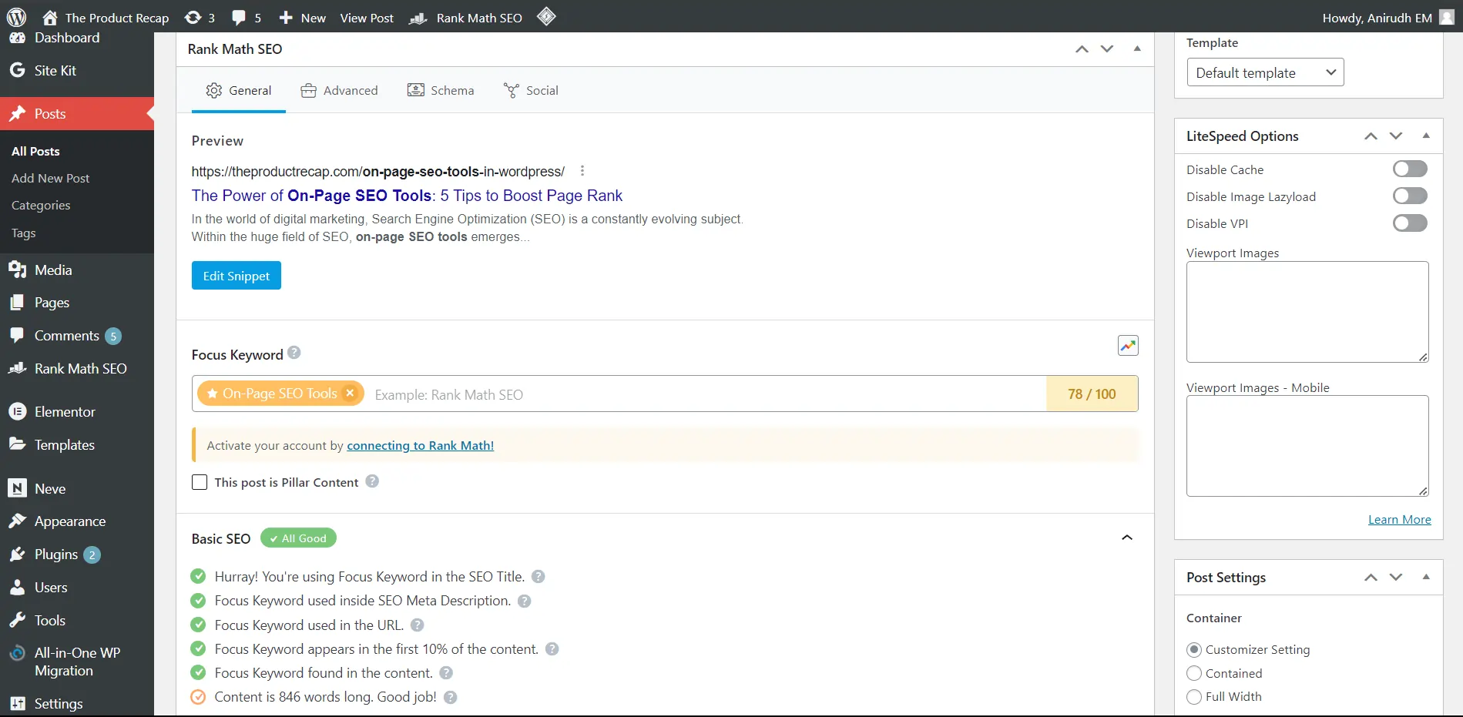
Task: Move Rank Math SEO panel down
Action: tap(1107, 49)
